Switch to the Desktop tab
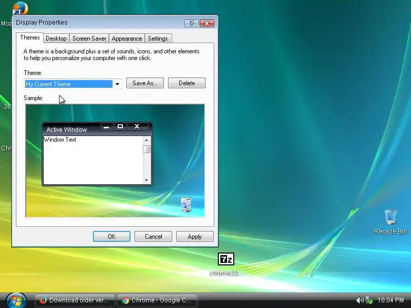The height and width of the screenshot is (308, 411). point(56,38)
